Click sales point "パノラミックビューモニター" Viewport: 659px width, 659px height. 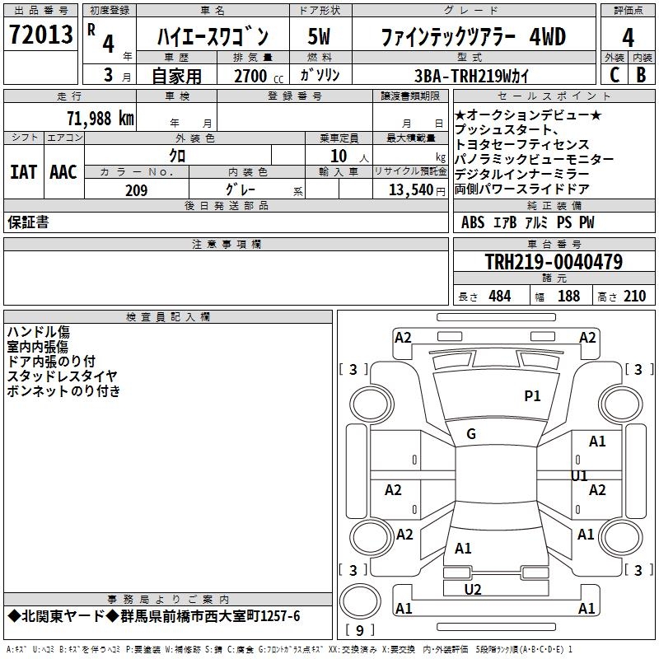point(534,159)
